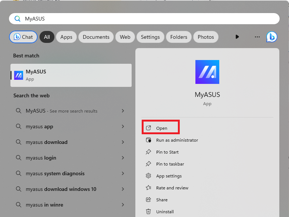
Task: Click the Bing icon at top right
Action: click(x=271, y=37)
